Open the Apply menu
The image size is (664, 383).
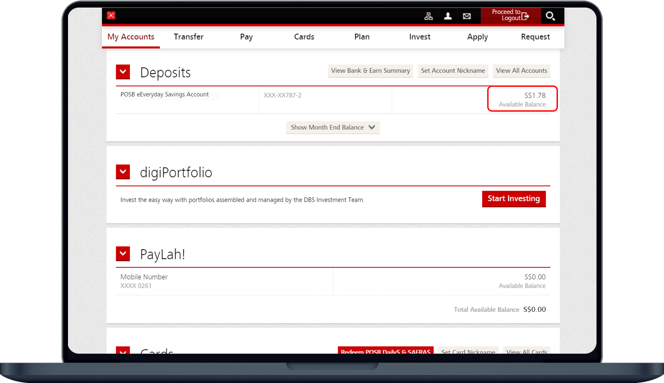pyautogui.click(x=478, y=37)
